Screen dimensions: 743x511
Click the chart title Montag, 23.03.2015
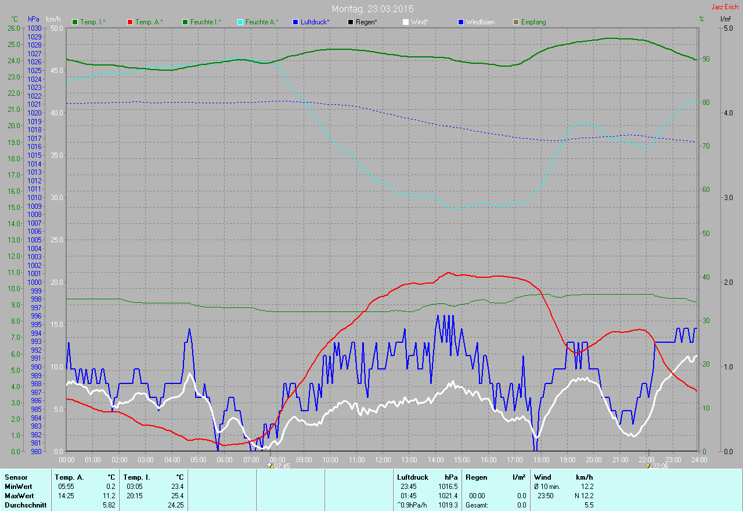373,9
